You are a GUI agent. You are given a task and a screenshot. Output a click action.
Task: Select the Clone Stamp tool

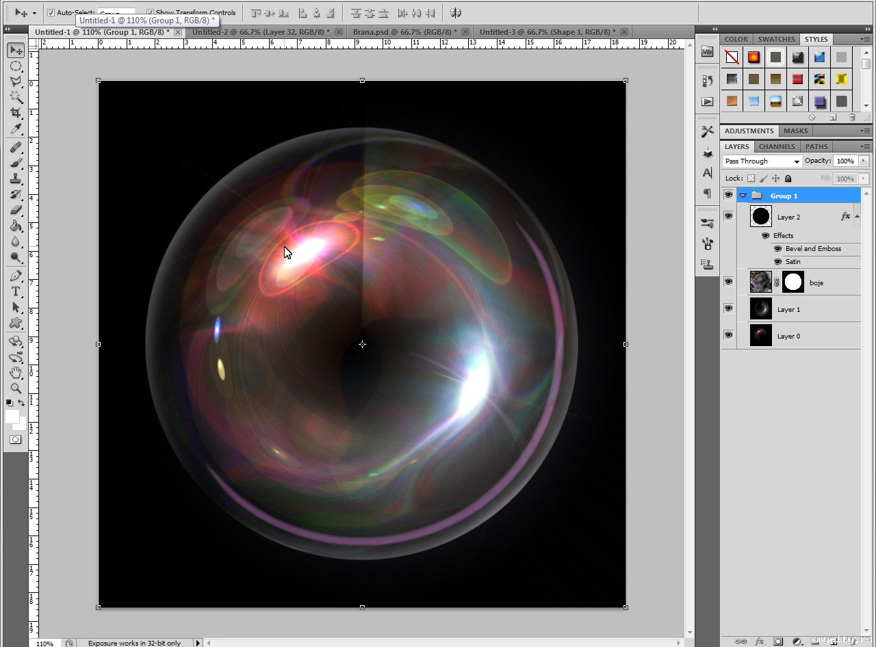pos(16,179)
